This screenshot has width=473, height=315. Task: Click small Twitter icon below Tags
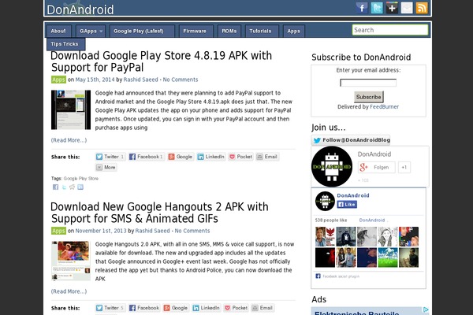pos(64,187)
